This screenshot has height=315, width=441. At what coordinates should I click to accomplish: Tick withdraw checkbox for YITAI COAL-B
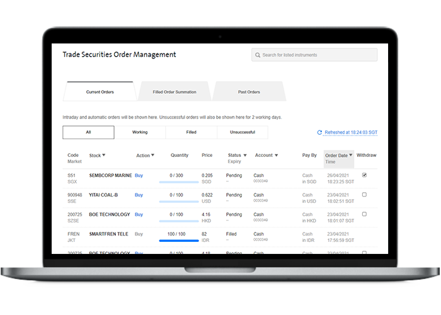(364, 194)
